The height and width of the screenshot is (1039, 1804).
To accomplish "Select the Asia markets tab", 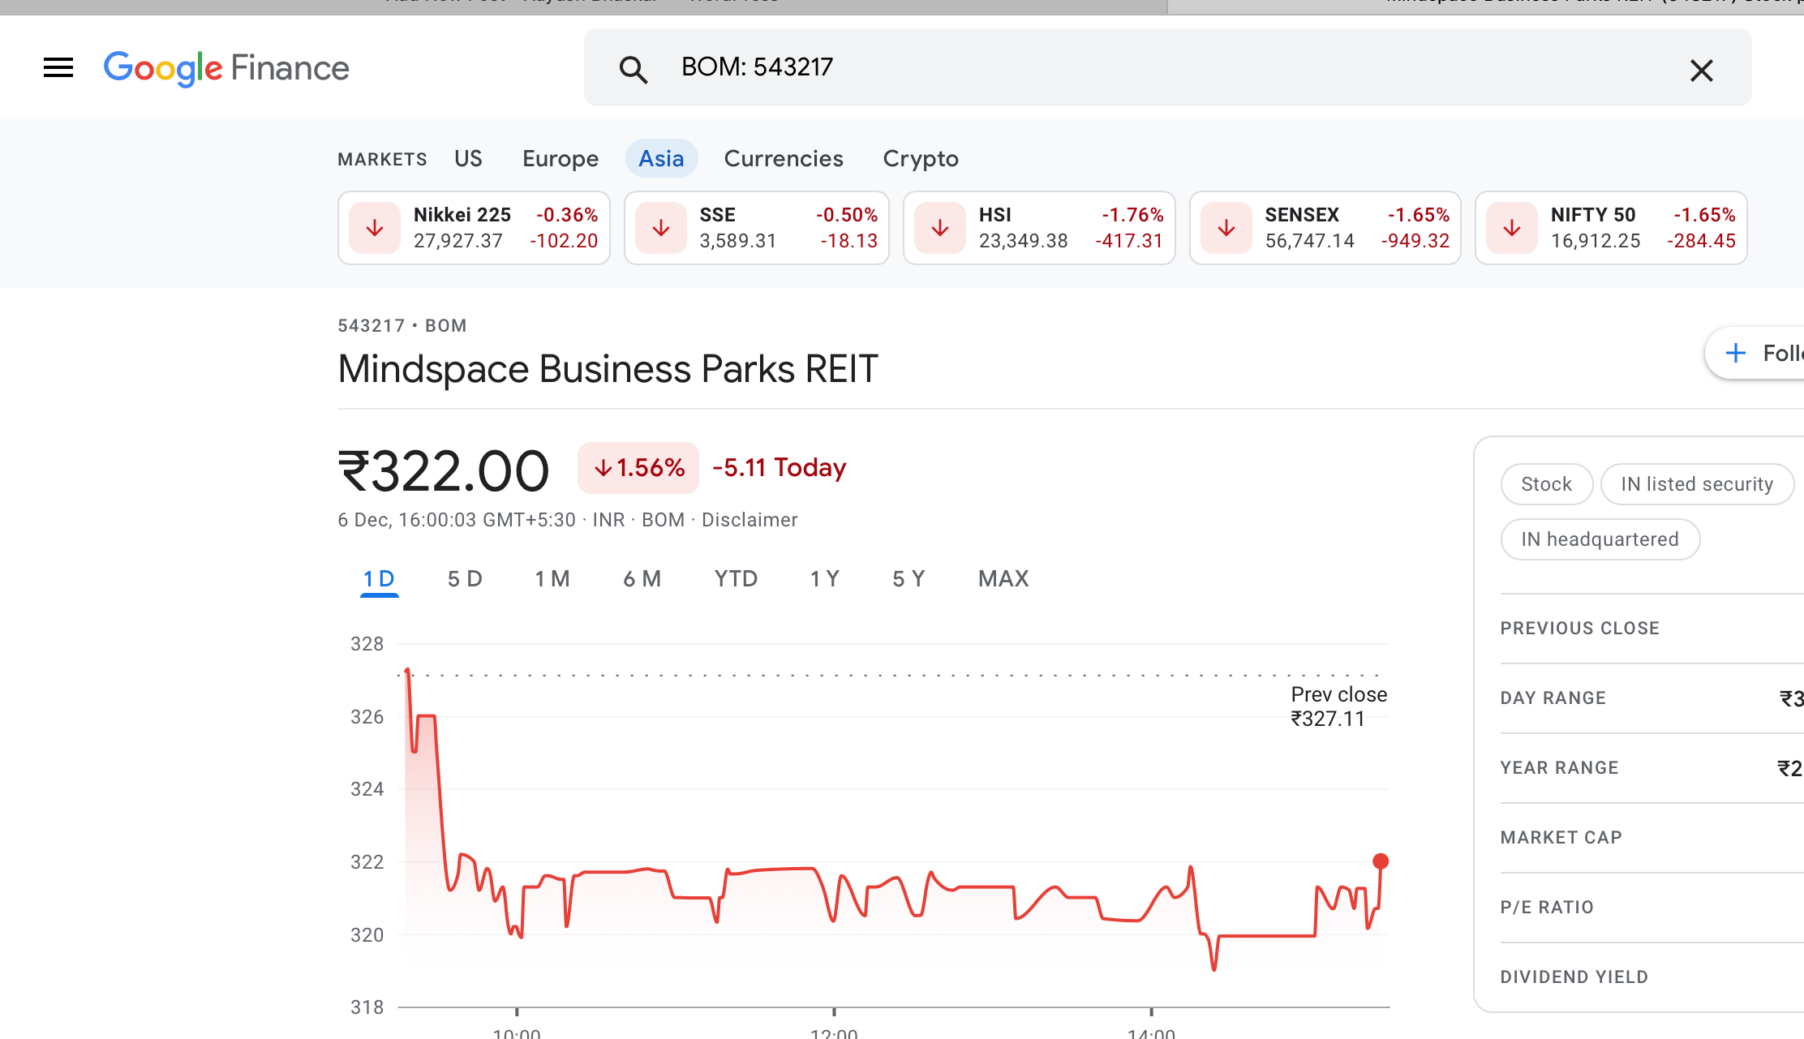I will (x=661, y=158).
